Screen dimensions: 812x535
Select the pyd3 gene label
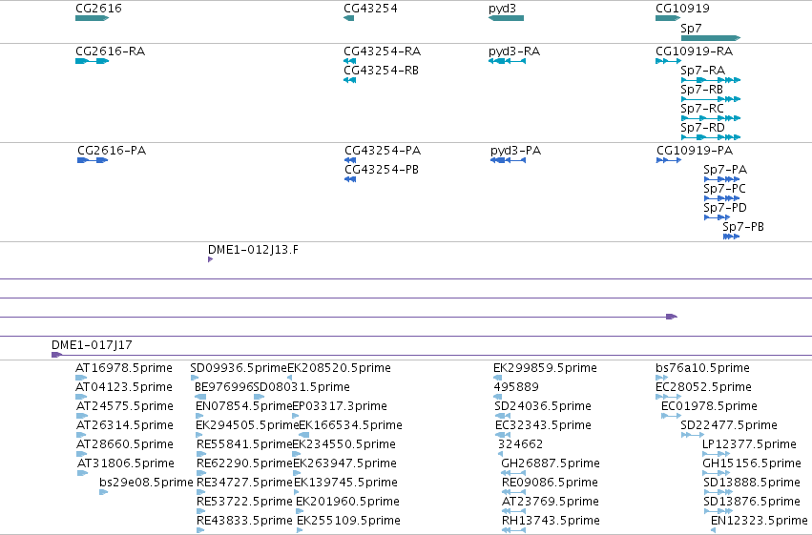[502, 9]
